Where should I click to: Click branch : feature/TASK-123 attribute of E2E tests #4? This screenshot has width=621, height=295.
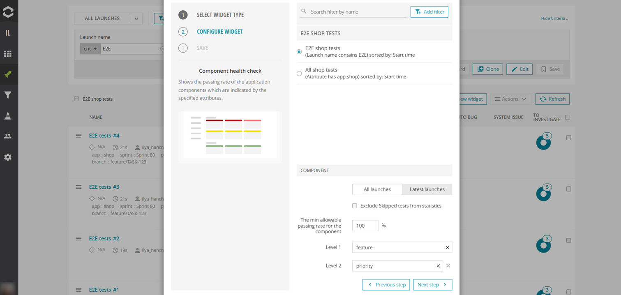119,162
